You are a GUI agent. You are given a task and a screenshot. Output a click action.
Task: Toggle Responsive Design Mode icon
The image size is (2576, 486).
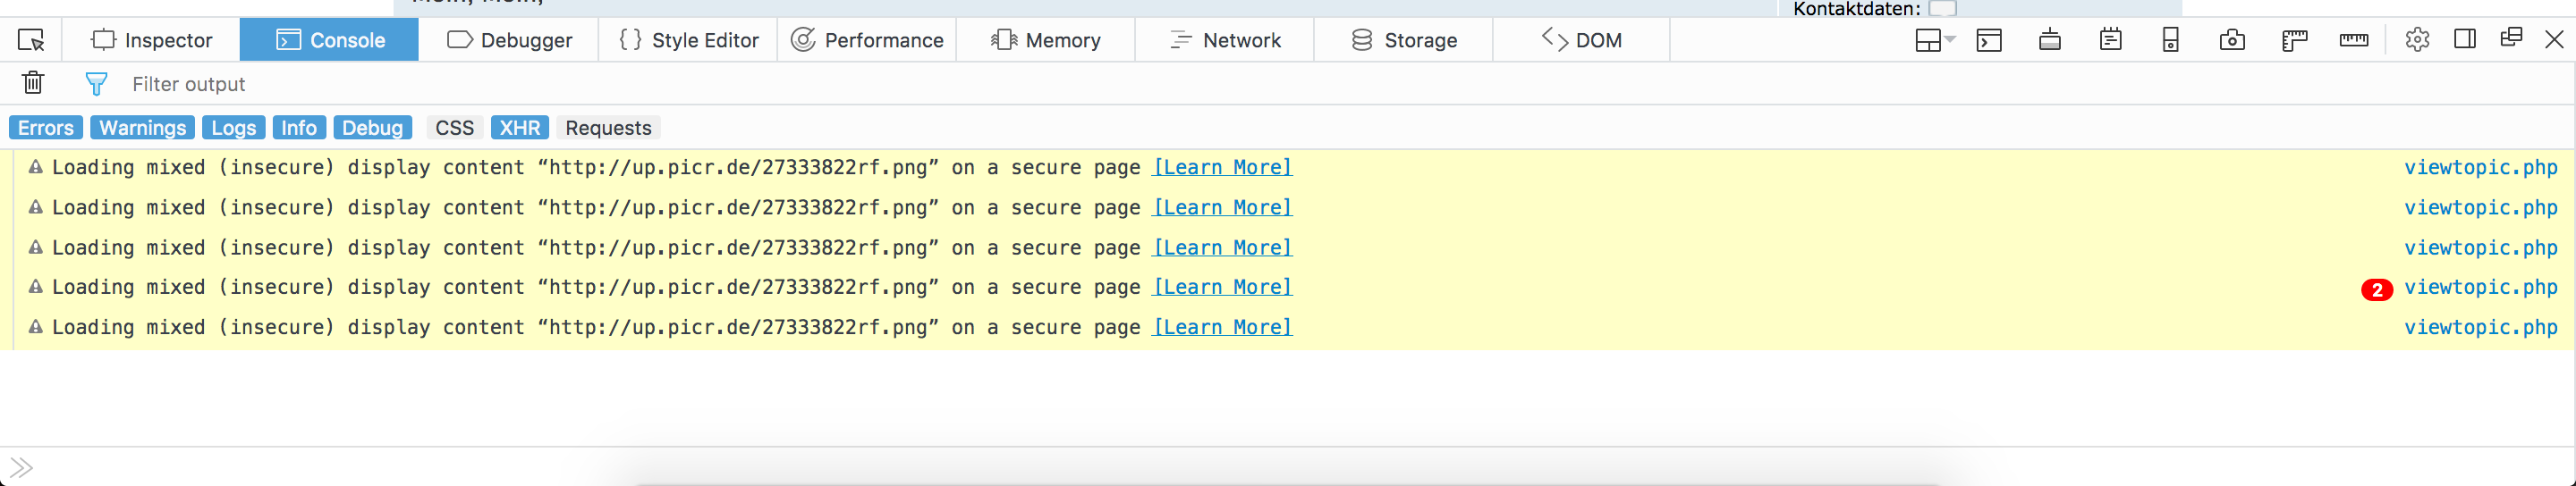[x=2171, y=40]
